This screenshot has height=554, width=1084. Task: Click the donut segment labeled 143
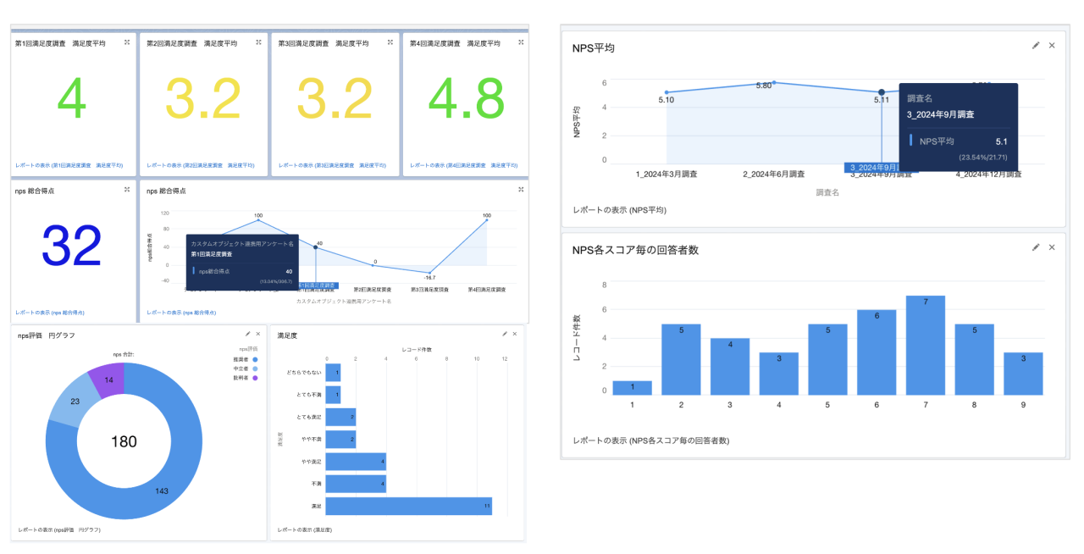click(161, 490)
